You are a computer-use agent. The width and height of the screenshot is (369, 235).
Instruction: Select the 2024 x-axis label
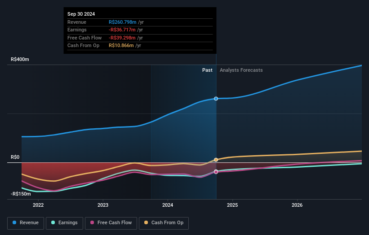pyautogui.click(x=168, y=205)
